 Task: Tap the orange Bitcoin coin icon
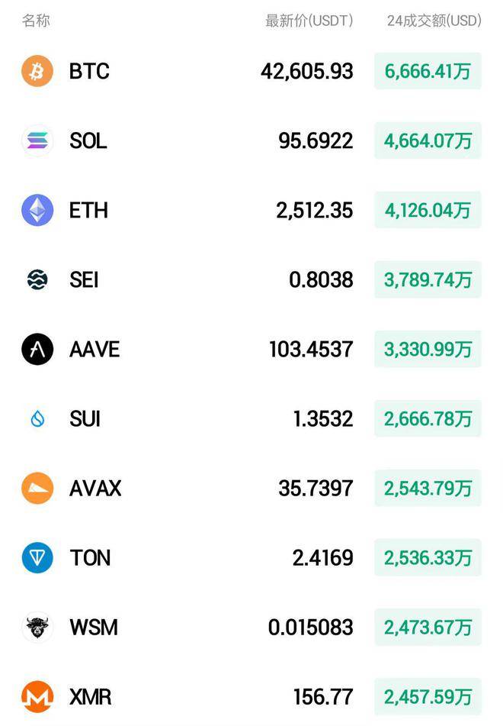point(37,71)
